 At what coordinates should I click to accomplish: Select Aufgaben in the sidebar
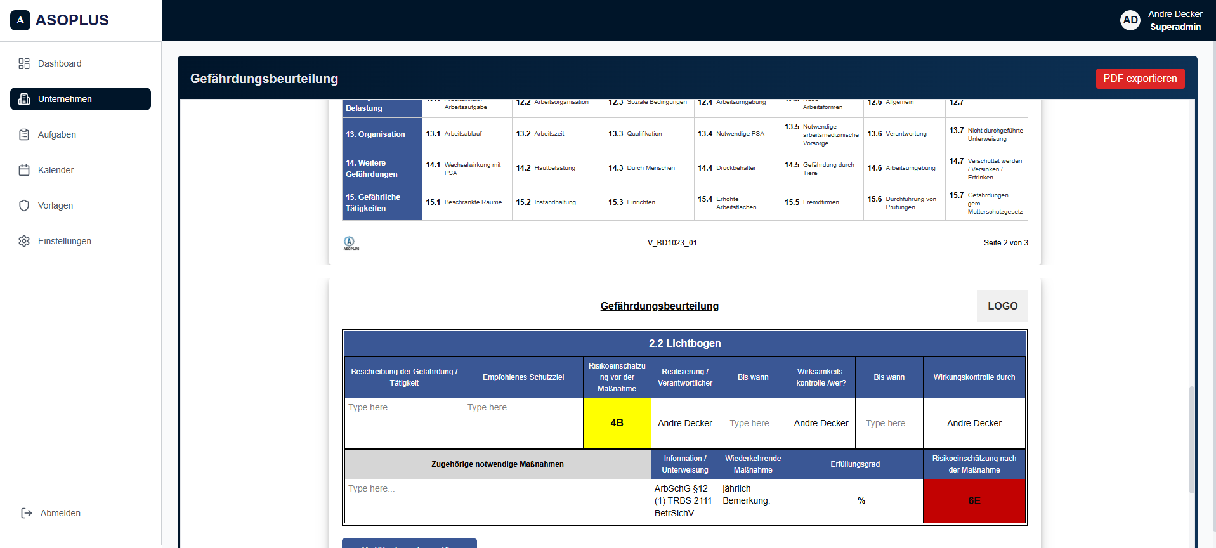pyautogui.click(x=81, y=134)
